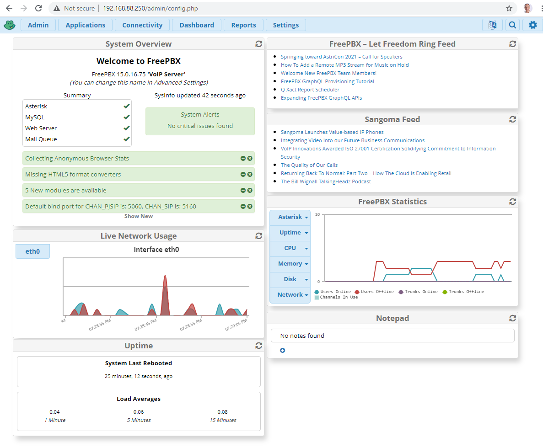Click the Asterisk summary row

click(77, 106)
